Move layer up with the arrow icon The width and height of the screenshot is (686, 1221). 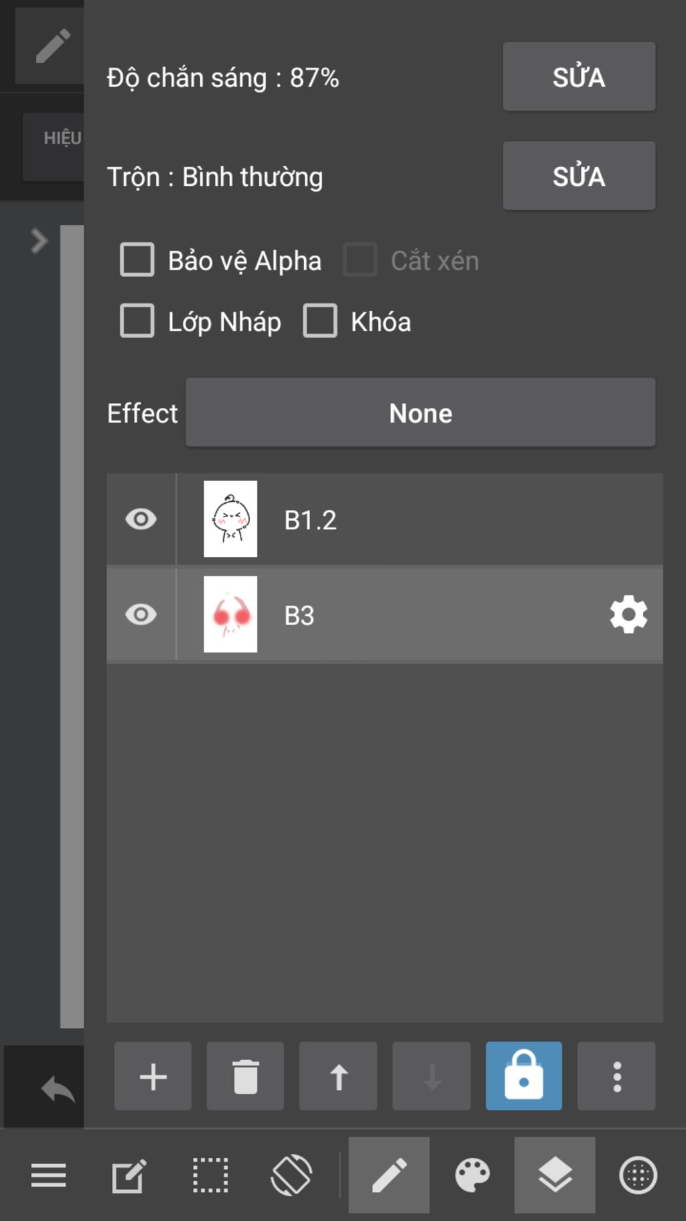(338, 1076)
